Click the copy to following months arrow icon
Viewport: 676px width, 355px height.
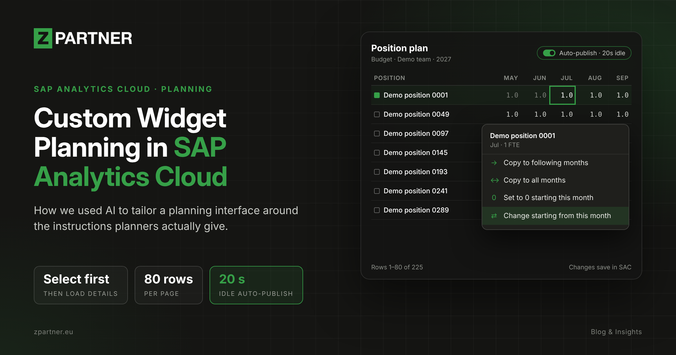(494, 163)
